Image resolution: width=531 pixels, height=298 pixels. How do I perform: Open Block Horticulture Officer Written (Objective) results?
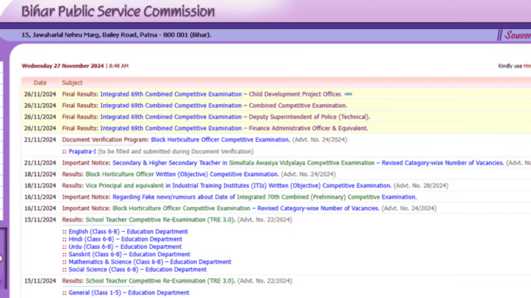tap(182, 175)
